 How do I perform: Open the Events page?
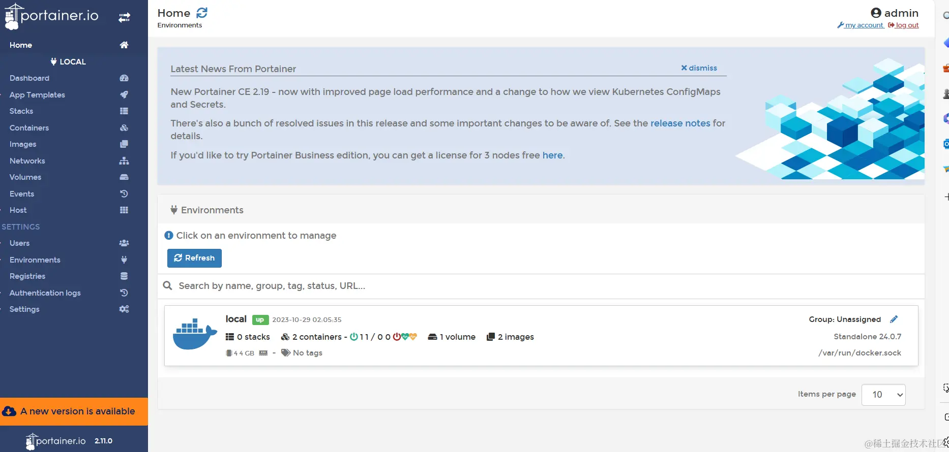(22, 194)
